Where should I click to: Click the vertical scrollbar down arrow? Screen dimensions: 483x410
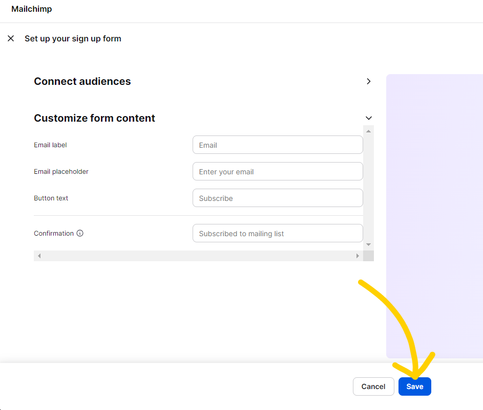point(368,245)
